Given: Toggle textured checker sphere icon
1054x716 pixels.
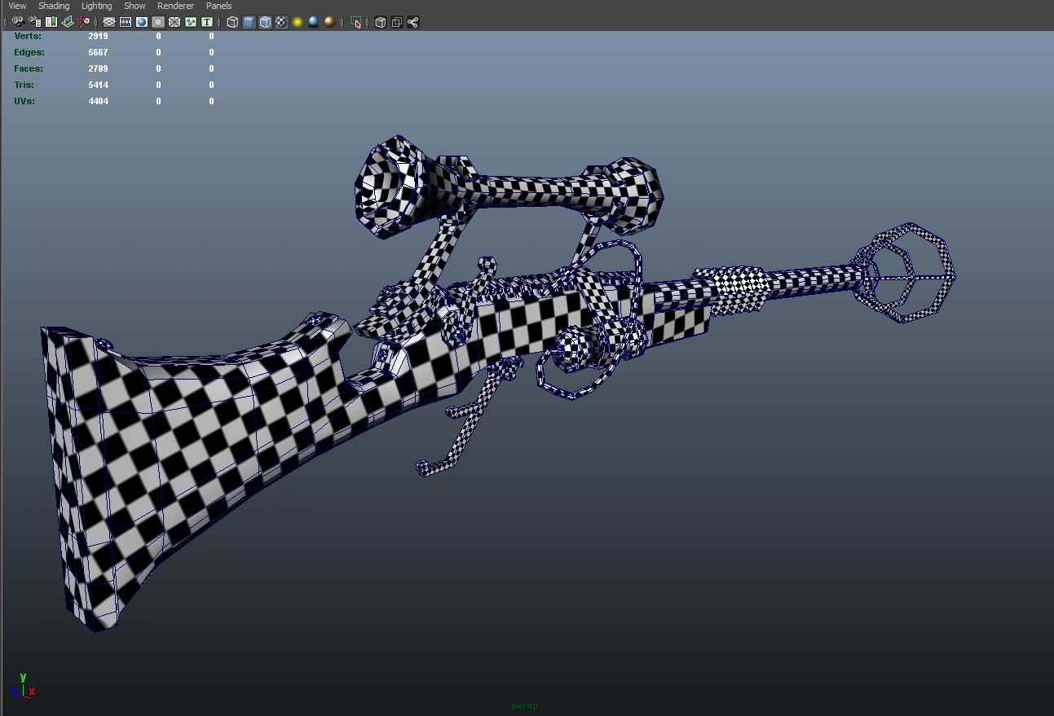Looking at the screenshot, I should [x=281, y=22].
